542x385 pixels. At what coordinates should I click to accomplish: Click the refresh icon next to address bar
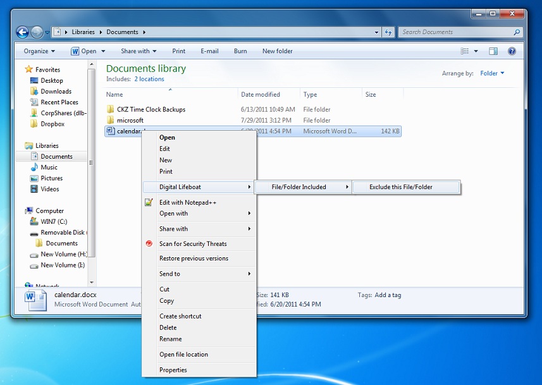388,32
